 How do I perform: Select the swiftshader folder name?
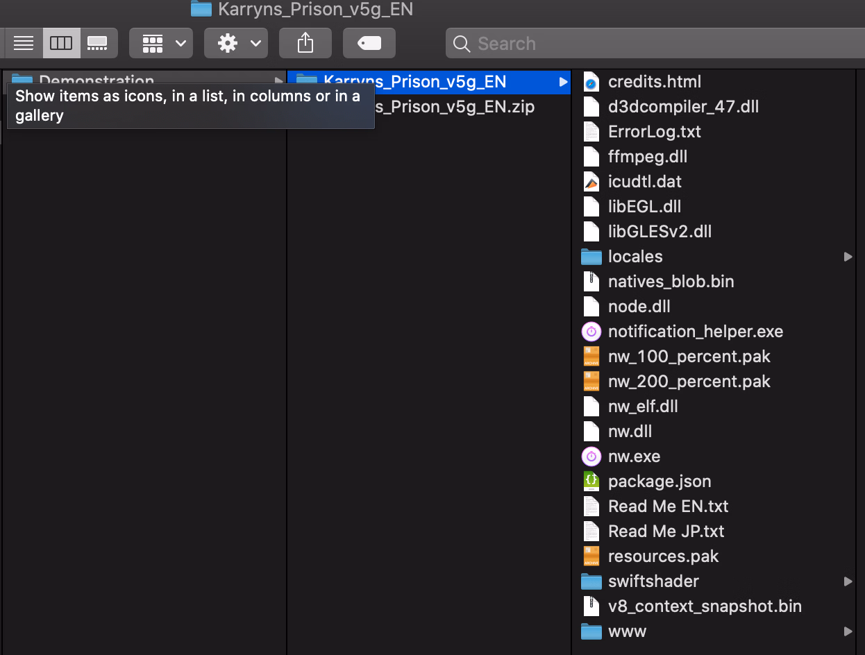tap(653, 581)
